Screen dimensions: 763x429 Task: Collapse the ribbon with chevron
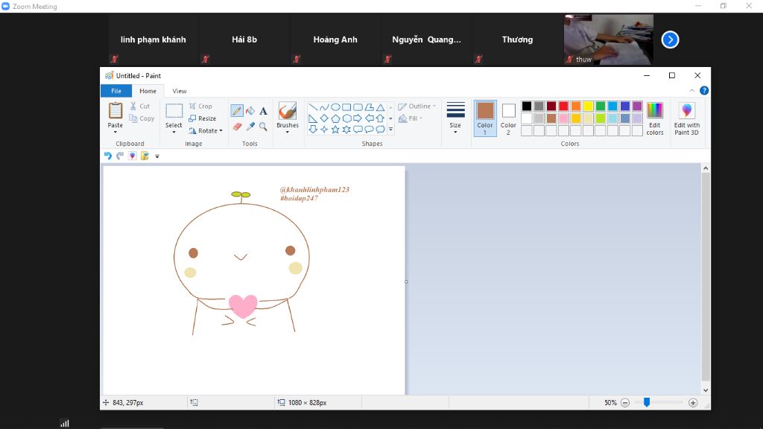pos(692,91)
